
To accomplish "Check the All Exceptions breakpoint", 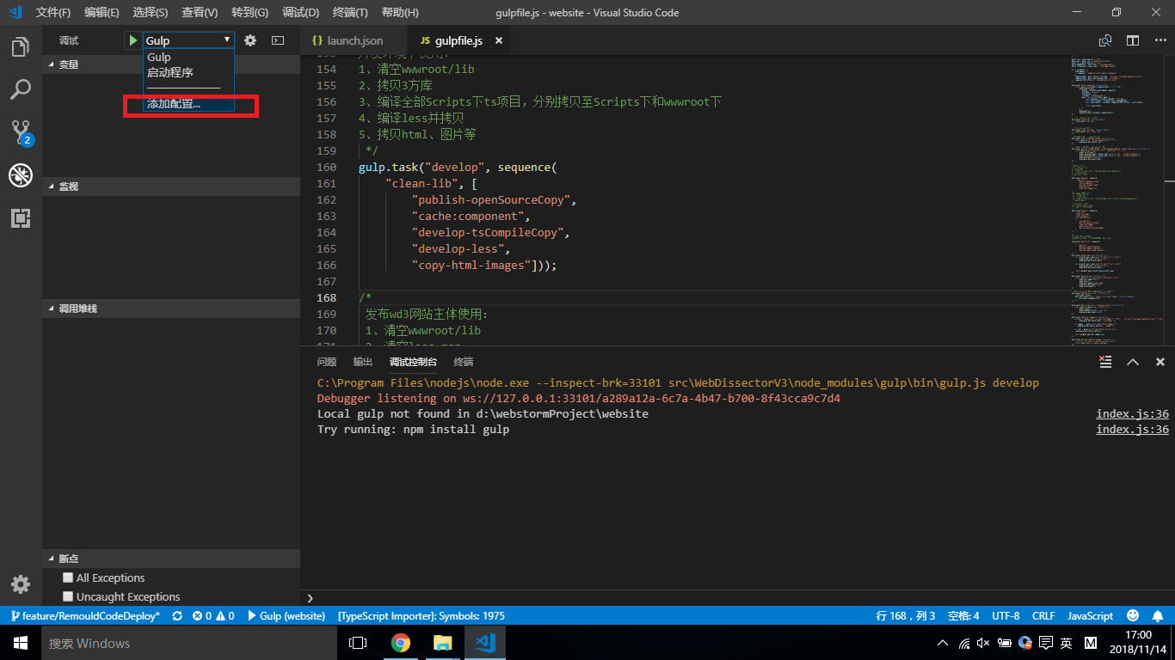I will [67, 577].
